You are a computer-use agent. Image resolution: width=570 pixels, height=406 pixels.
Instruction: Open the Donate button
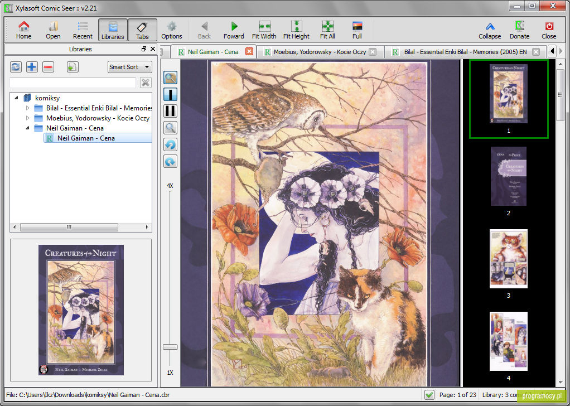pos(519,30)
